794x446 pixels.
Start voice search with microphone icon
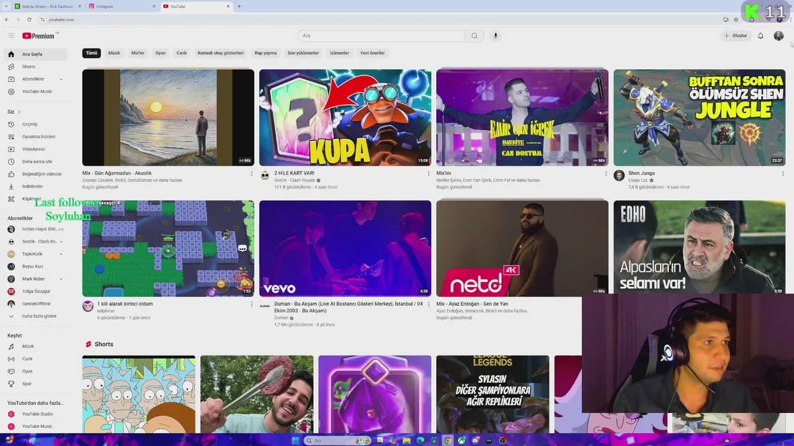pos(495,36)
